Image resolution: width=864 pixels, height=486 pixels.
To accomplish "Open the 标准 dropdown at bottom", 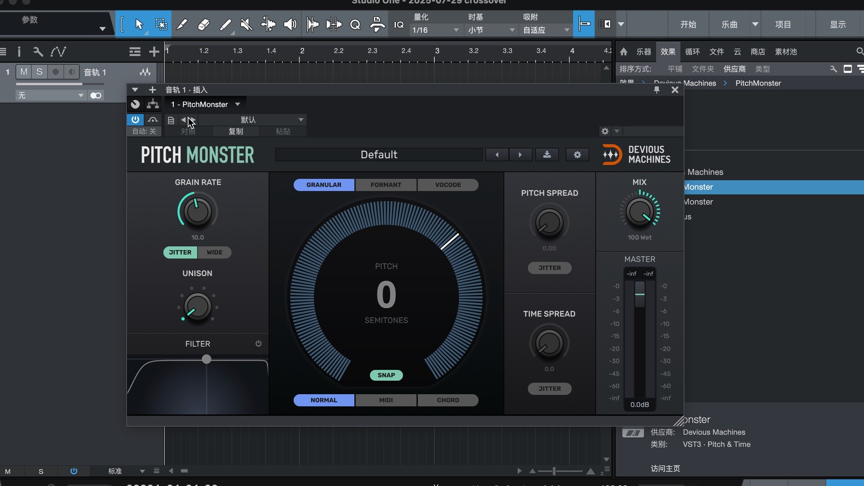I will point(126,471).
